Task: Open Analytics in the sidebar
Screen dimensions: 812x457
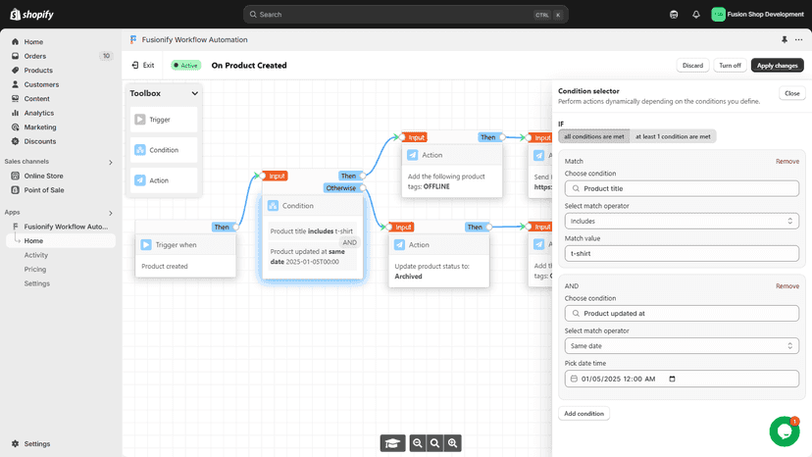Action: 39,113
